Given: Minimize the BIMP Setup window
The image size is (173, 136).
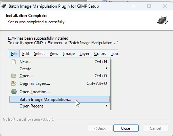Looking at the screenshot, I should tap(133, 6).
